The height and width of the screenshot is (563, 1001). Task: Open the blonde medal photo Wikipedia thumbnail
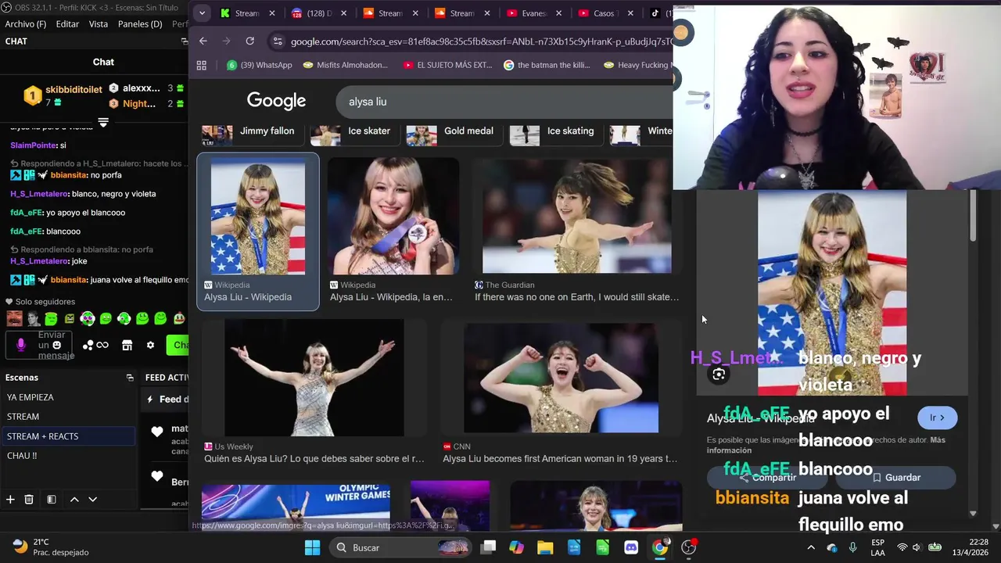393,216
